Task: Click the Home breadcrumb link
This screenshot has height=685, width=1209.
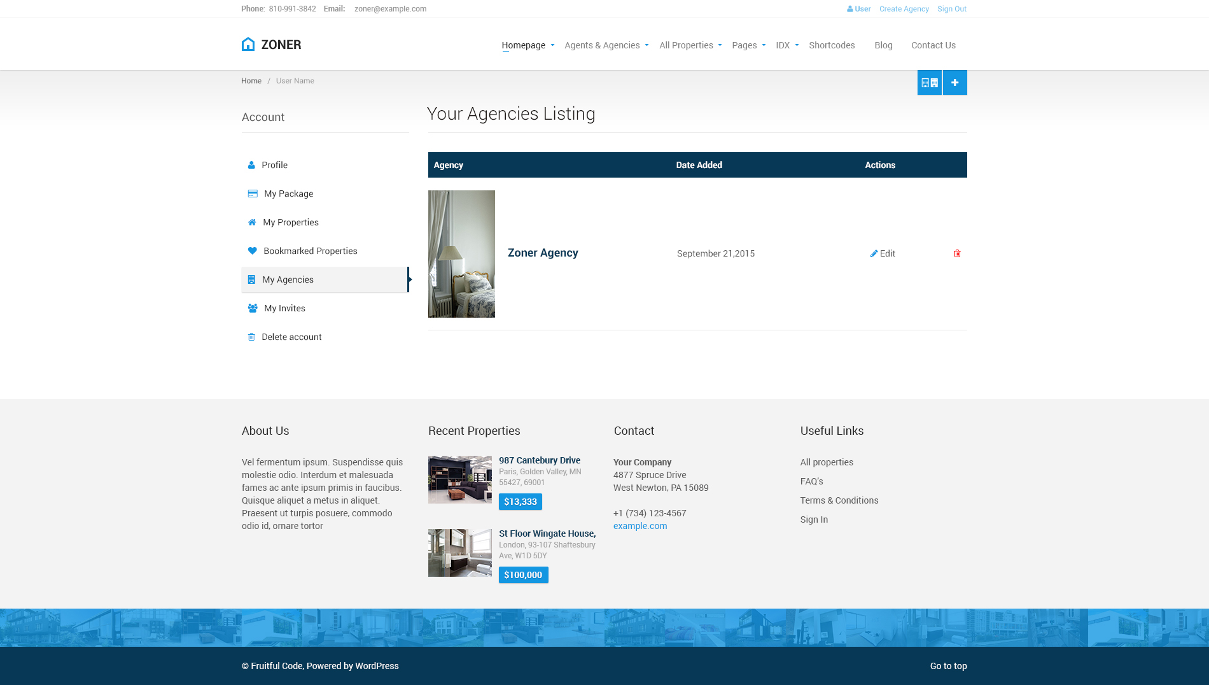Action: coord(251,81)
